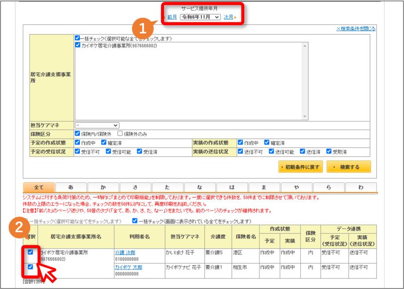This screenshot has height=289, width=404.
Task: Uncheck the selection box for カイポケ 太郎 row
Action: point(30,267)
